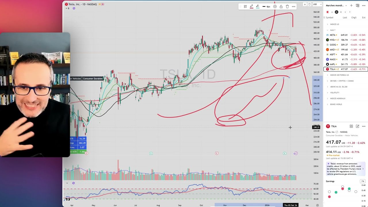Open the TSLA notes edit icon
The image size is (368, 207).
[358, 126]
